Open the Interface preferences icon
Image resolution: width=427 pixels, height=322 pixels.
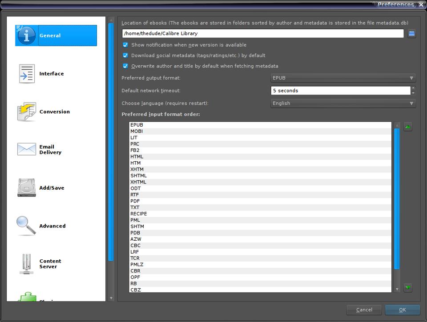(x=26, y=74)
